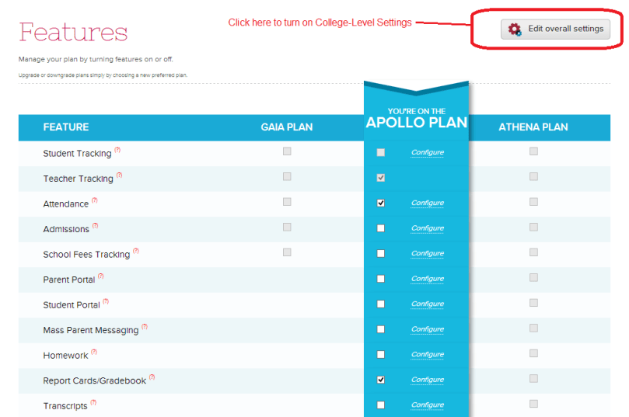Viewport: 629px width, 417px height.
Task: Click Gaia Plan checkbox for Student Tracking
Action: [287, 151]
